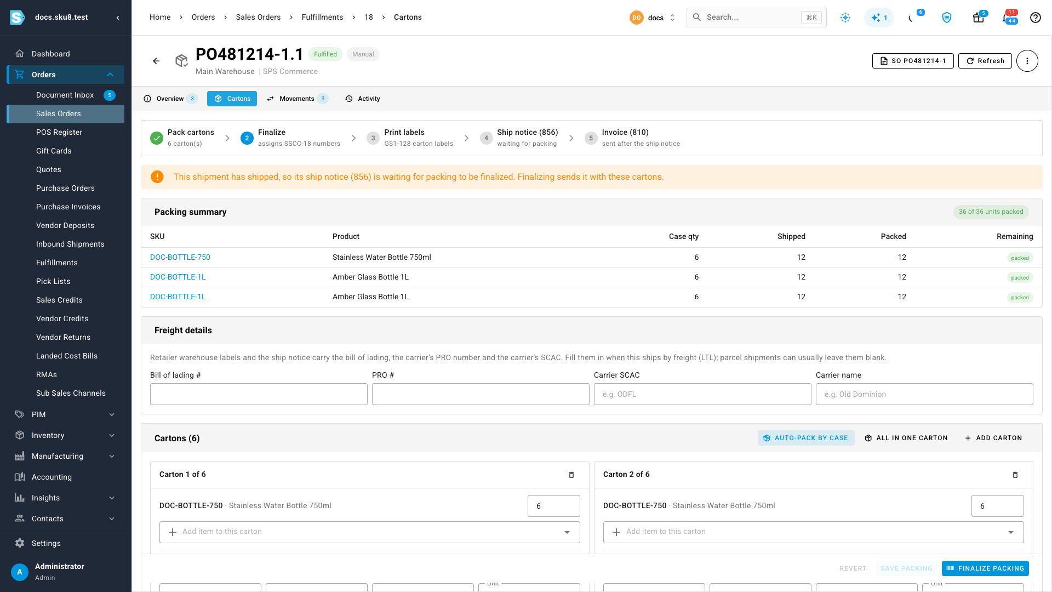Viewport: 1052px width, 592px height.
Task: Switch to the Movements tab
Action: (x=297, y=99)
